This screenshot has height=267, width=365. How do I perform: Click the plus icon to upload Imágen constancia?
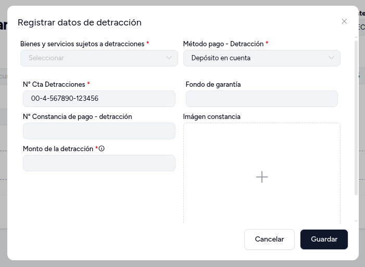click(x=262, y=177)
